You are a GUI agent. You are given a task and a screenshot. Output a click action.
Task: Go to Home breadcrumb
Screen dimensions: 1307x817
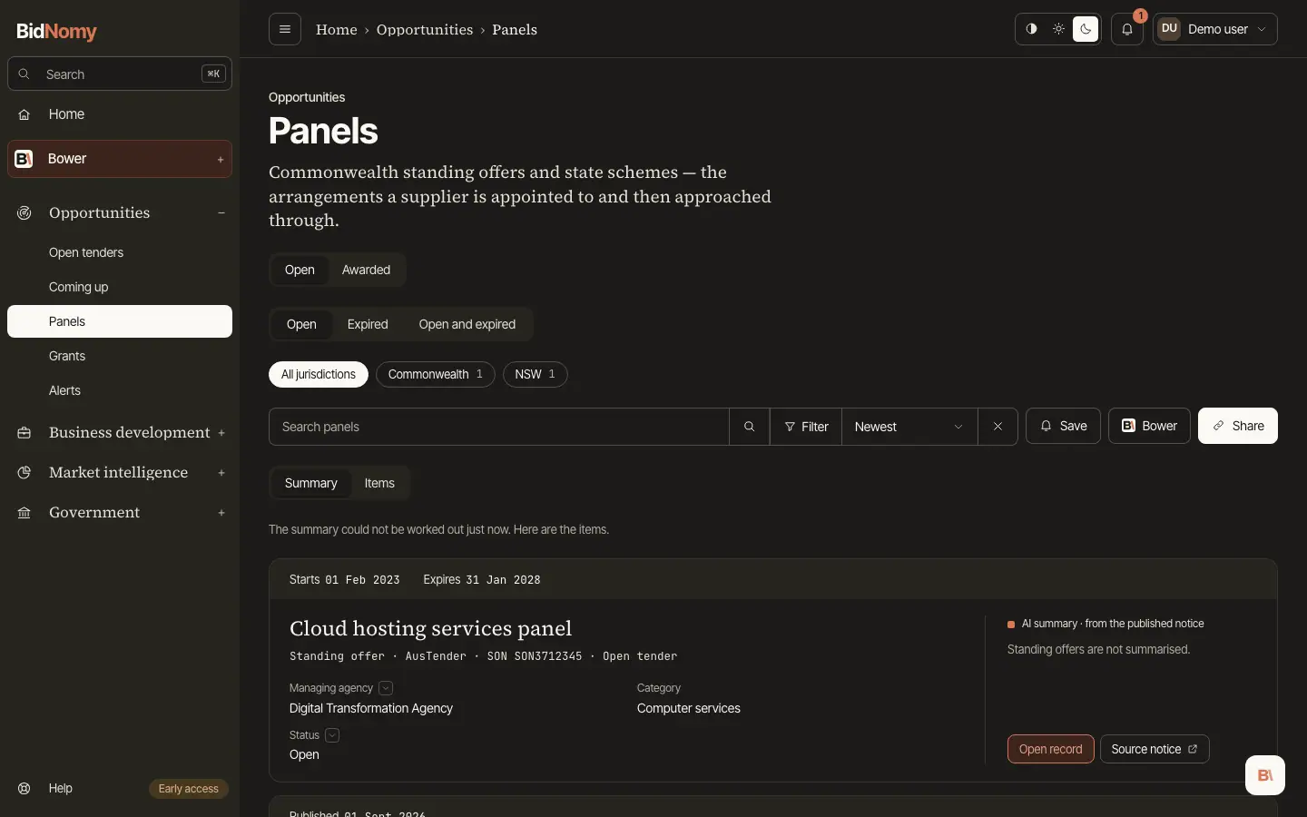337,29
